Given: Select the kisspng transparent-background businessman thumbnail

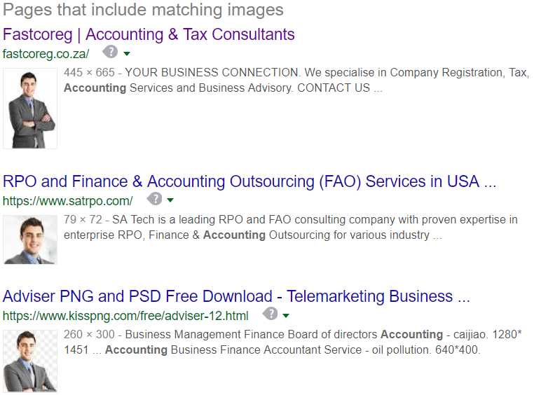Looking at the screenshot, I should pos(30,361).
